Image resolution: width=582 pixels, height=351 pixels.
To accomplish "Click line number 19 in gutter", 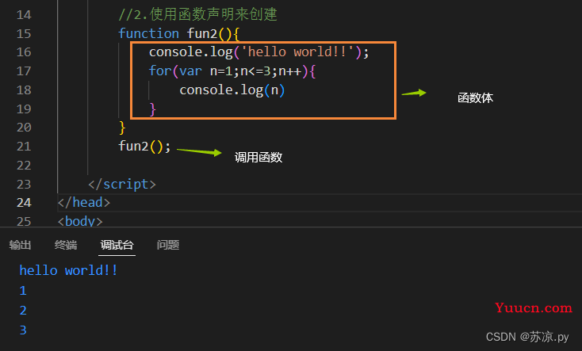I will [24, 109].
